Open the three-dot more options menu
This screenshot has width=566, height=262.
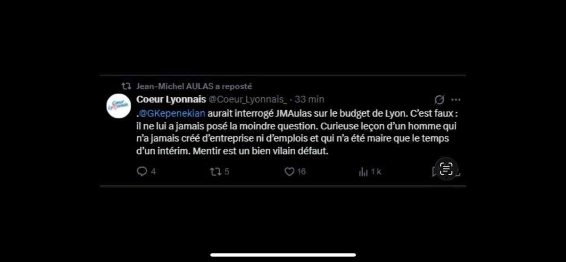[456, 100]
